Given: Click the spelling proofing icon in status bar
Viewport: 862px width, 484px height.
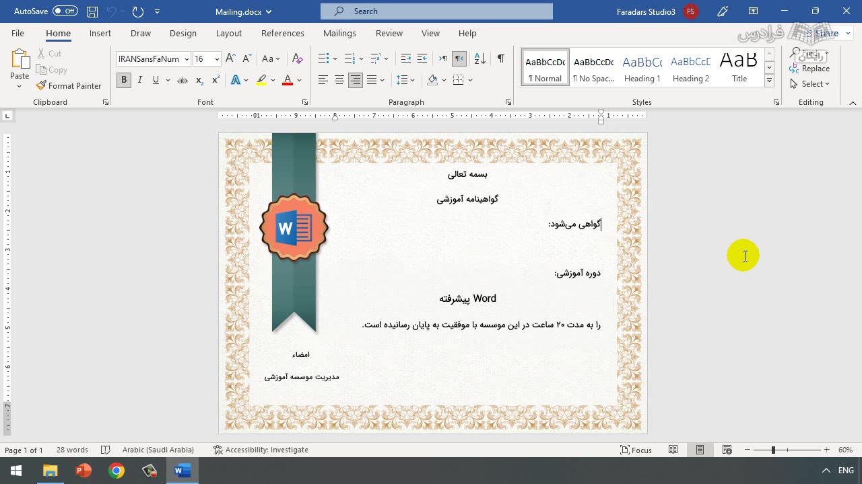Looking at the screenshot, I should click(106, 450).
